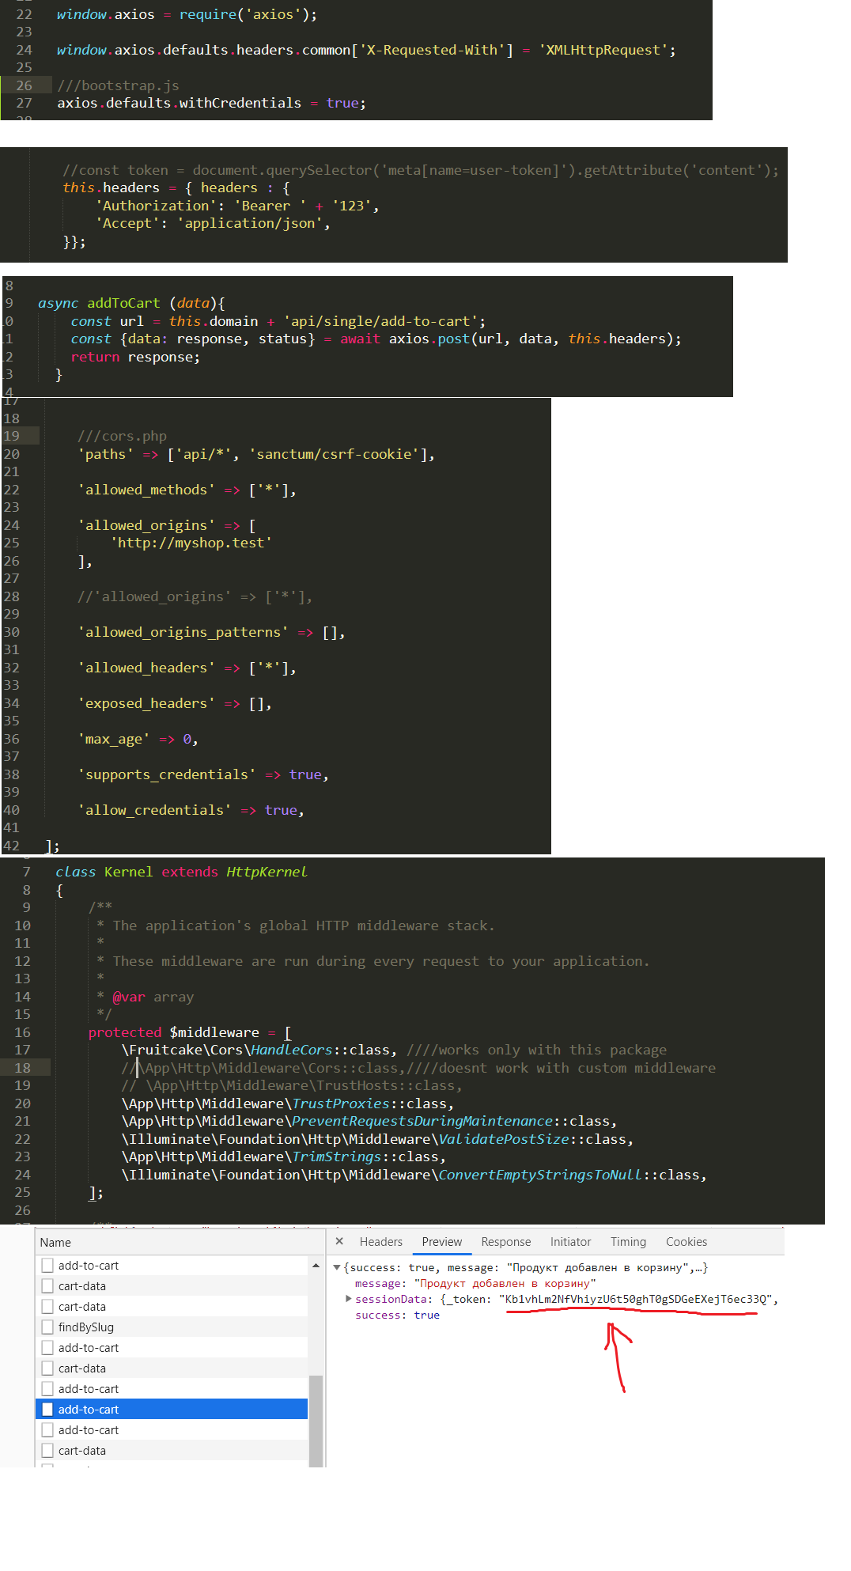
Task: Collapse the root {success: true...} response object
Action: click(337, 1267)
